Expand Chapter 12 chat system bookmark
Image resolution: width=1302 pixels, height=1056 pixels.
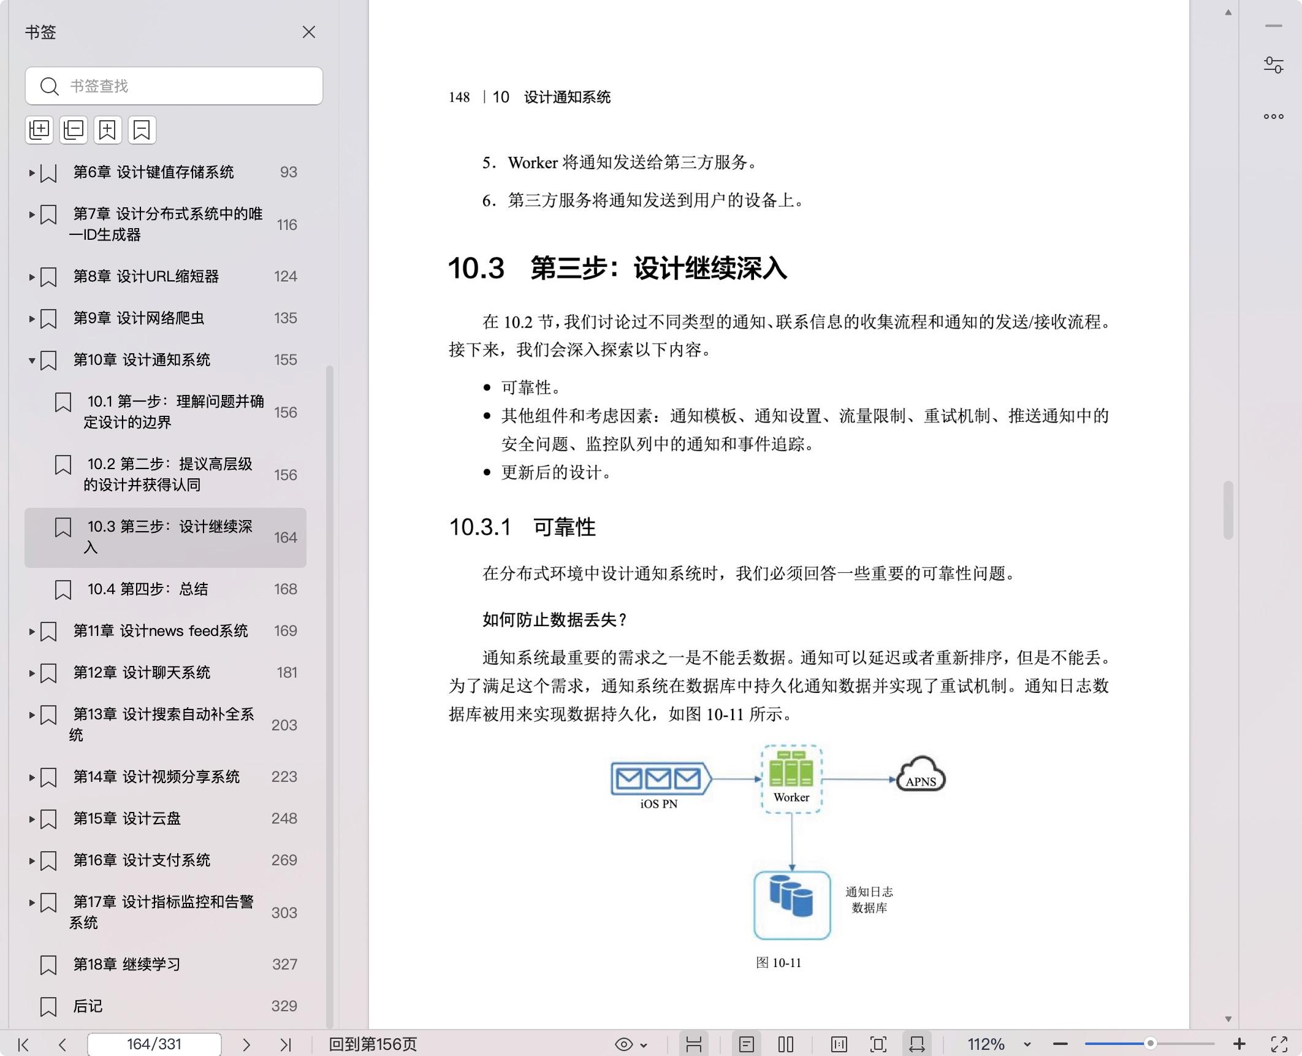[x=31, y=673]
